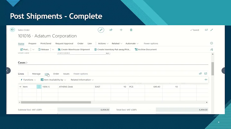Image resolution: width=231 pixels, height=129 pixels.
Task: Click Item type cell in first row
Action: (29, 87)
